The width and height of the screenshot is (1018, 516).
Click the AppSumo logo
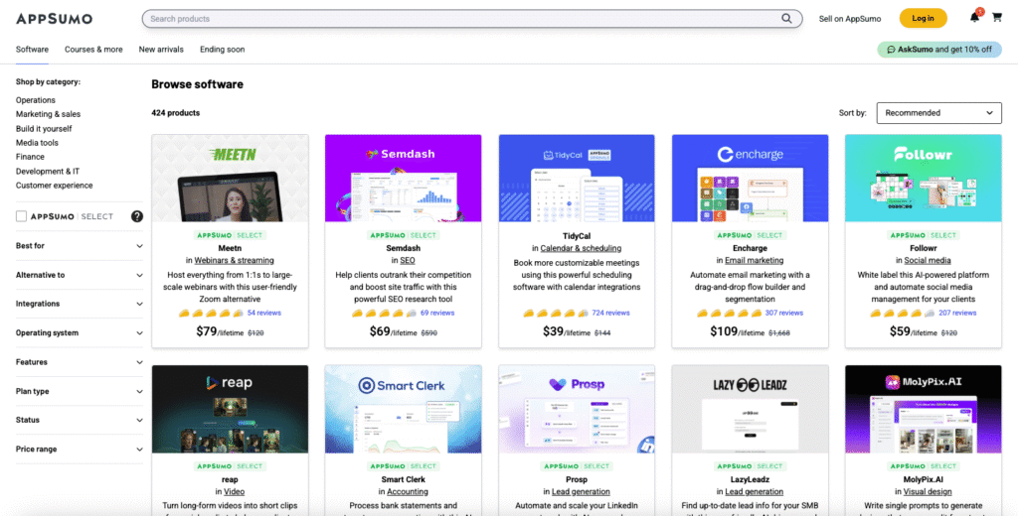coord(54,18)
